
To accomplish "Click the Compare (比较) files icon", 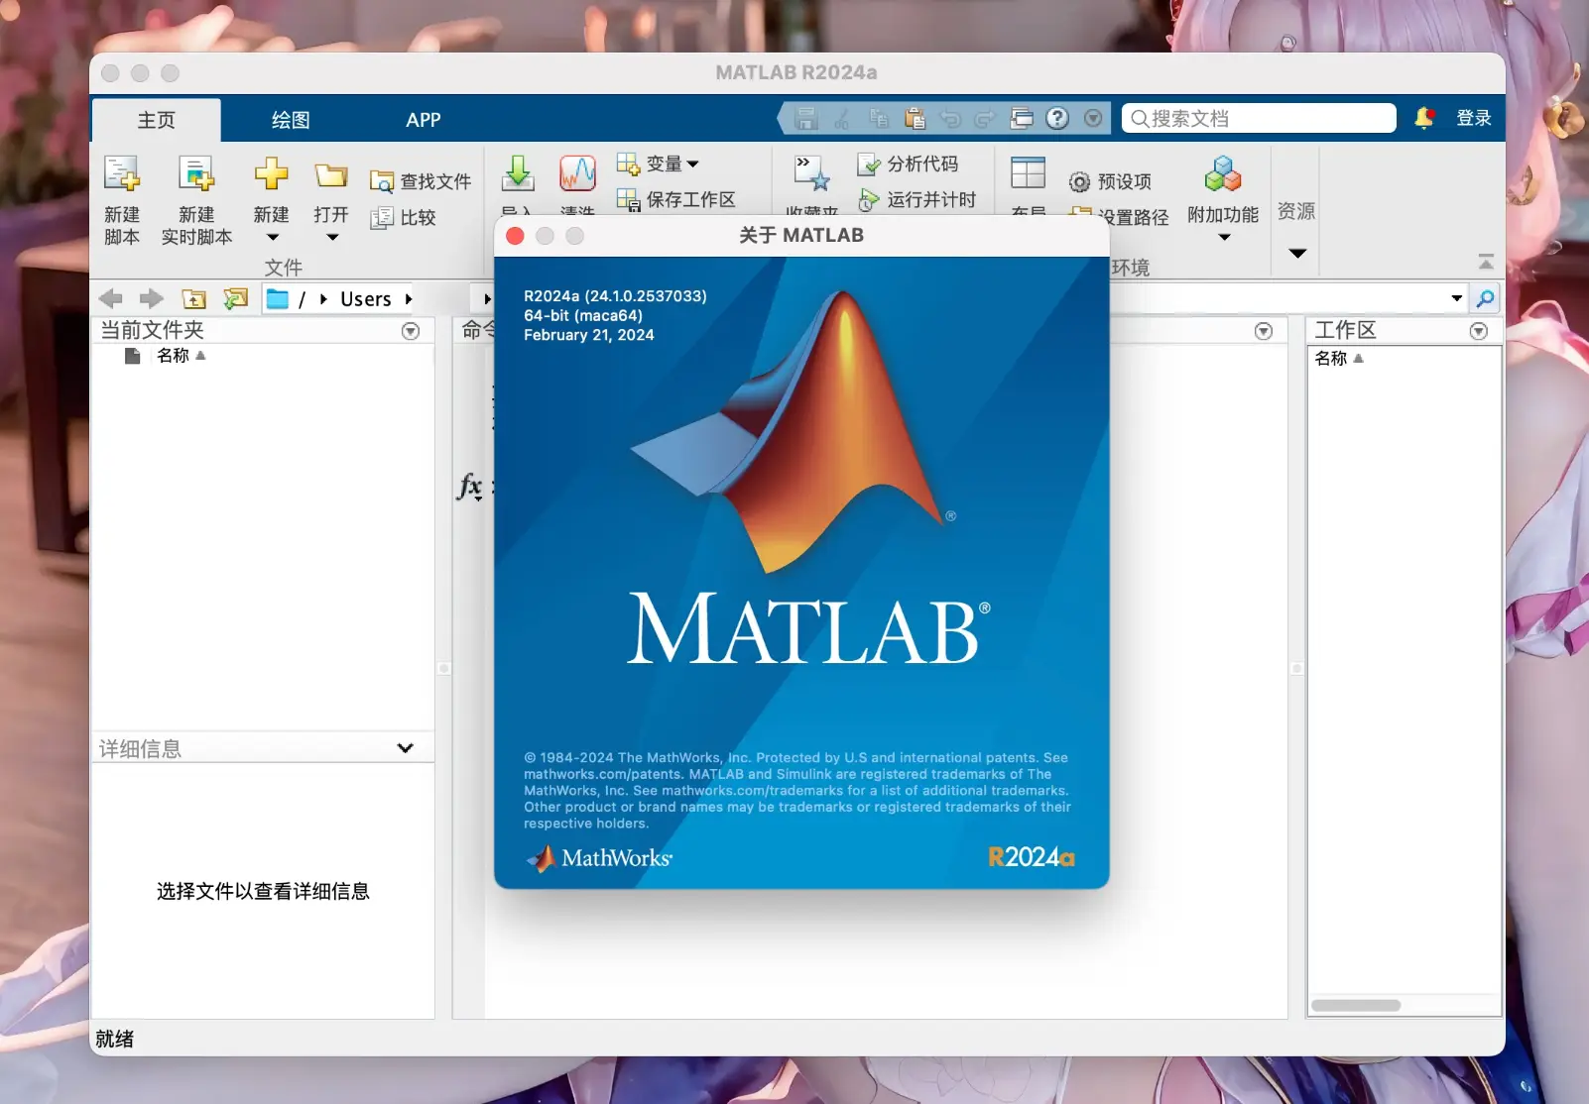I will 382,218.
